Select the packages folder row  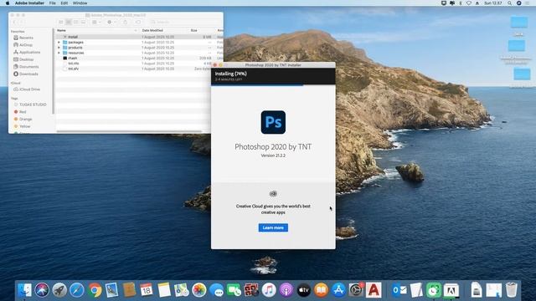click(x=140, y=43)
